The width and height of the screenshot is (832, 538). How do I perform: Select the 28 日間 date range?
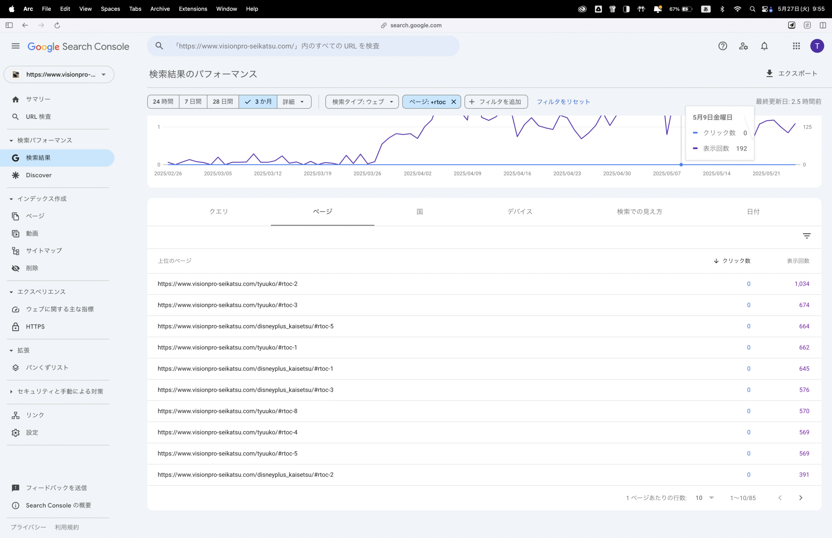223,102
